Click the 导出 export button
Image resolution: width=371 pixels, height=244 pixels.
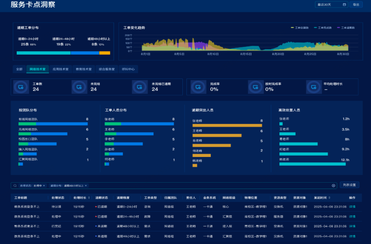point(356,5)
